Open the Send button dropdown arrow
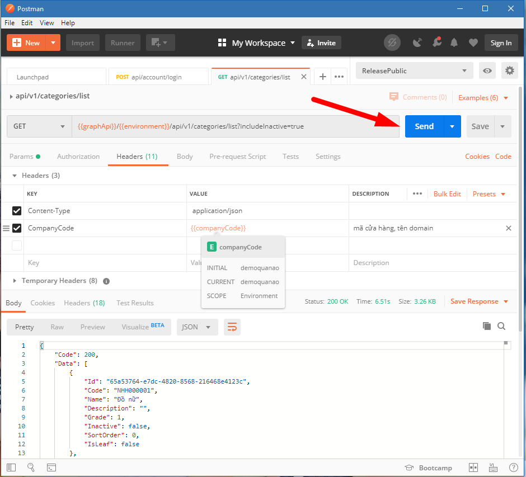Viewport: 526px width, 477px height. [x=452, y=126]
